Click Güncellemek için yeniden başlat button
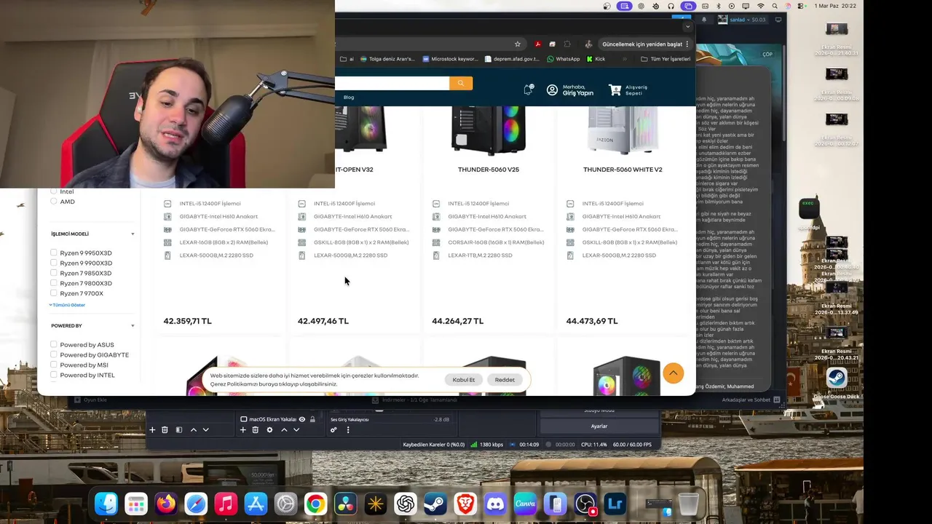Viewport: 932px width, 524px height. pyautogui.click(x=641, y=44)
